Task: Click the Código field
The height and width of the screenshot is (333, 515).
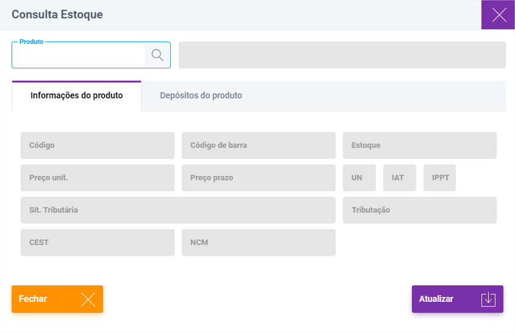Action: (98, 145)
